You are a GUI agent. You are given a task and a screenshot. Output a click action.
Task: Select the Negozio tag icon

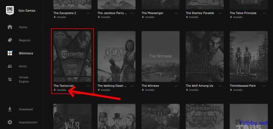pos(10,40)
